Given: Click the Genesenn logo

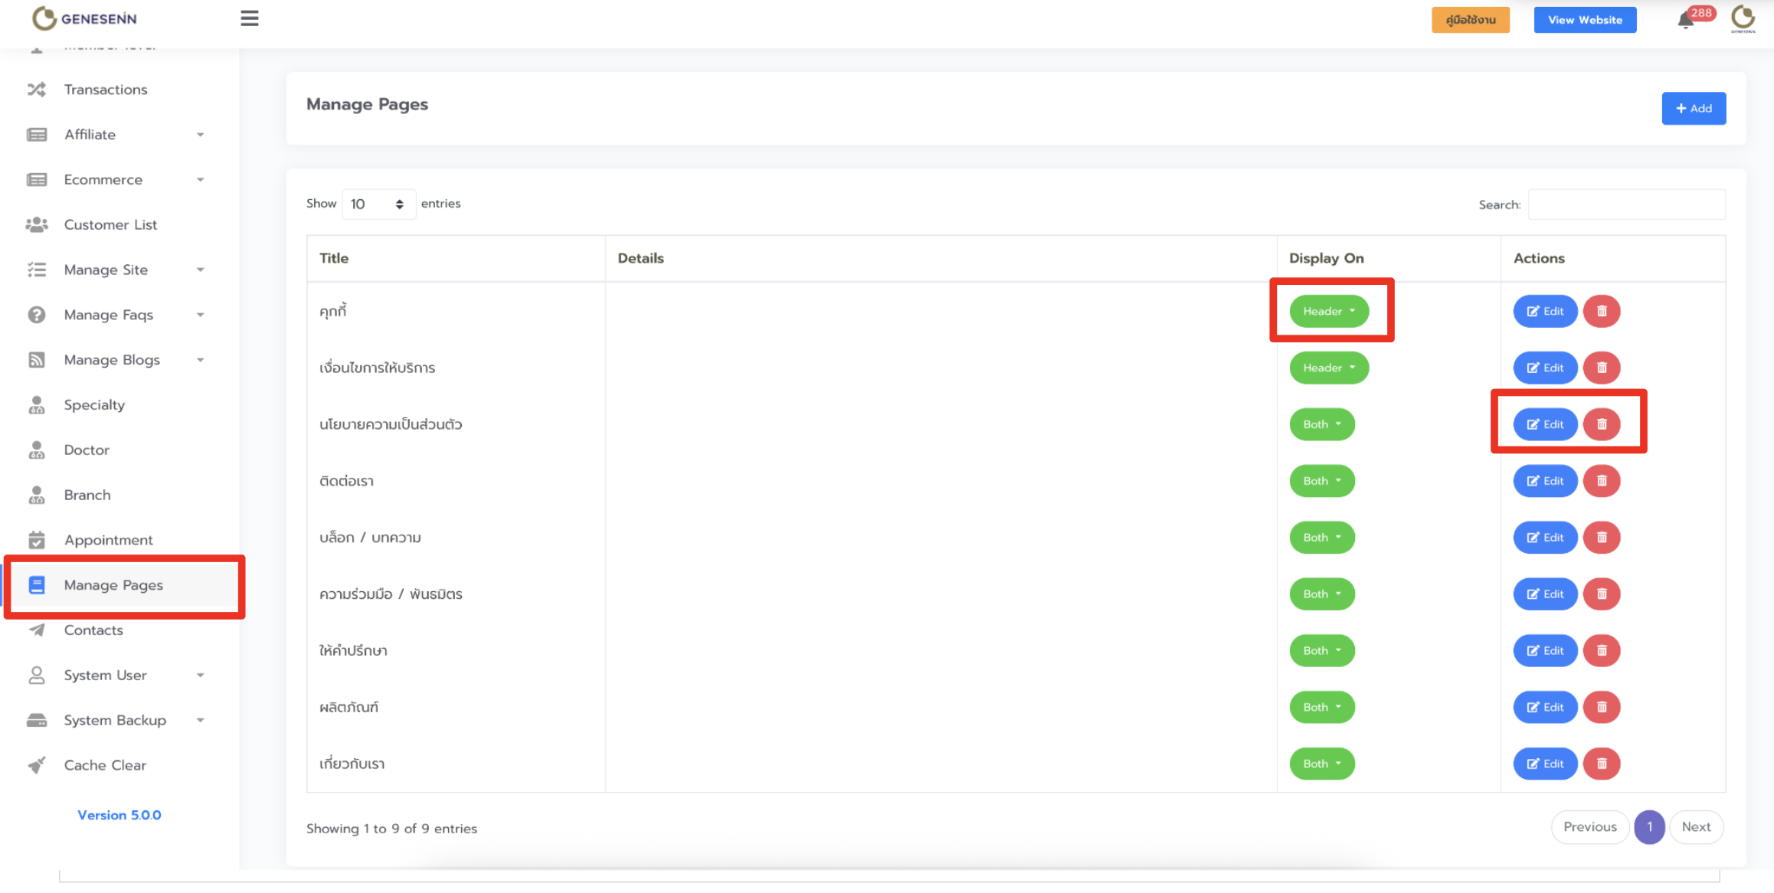Looking at the screenshot, I should (84, 18).
